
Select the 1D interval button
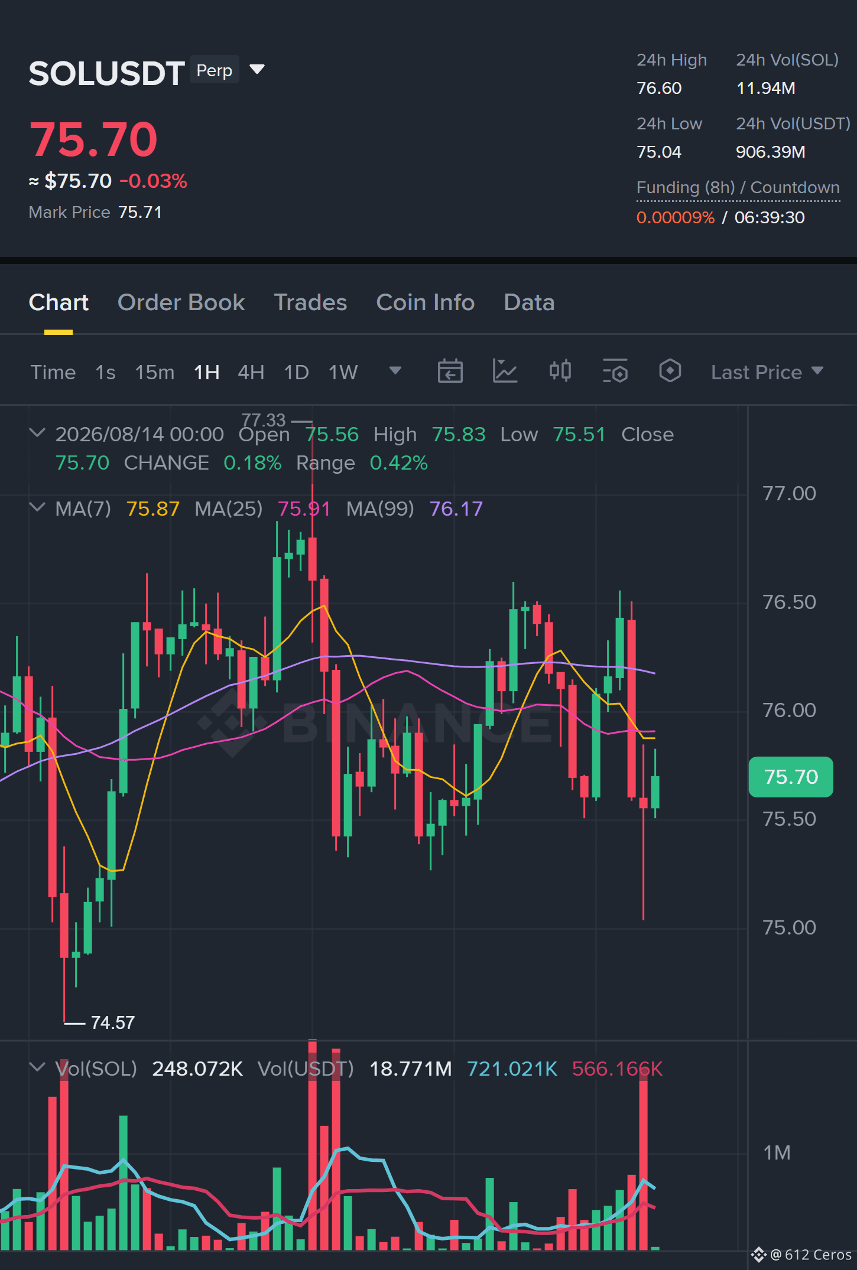[x=296, y=372]
